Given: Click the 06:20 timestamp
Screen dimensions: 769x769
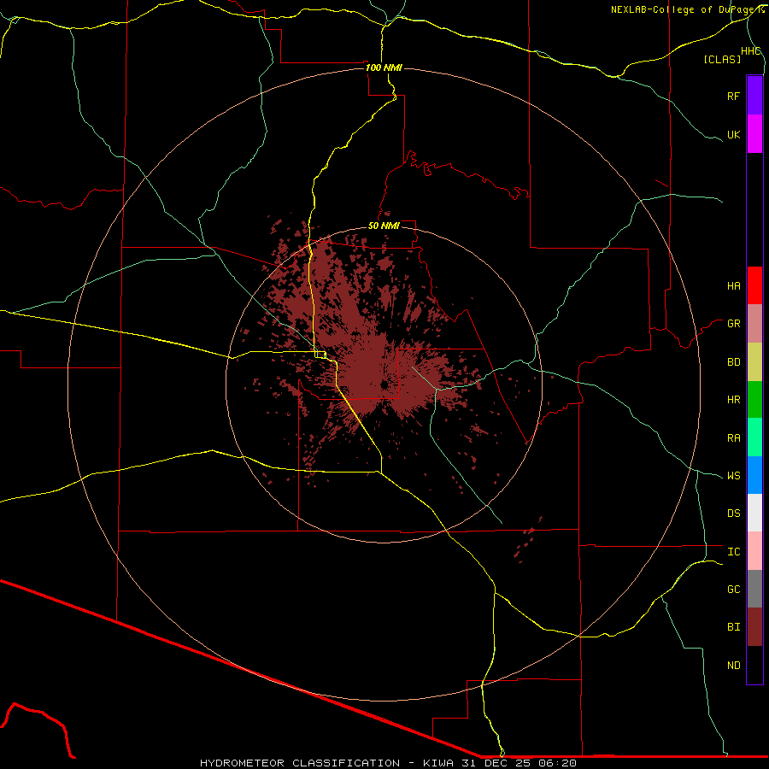Looking at the screenshot, I should (557, 763).
